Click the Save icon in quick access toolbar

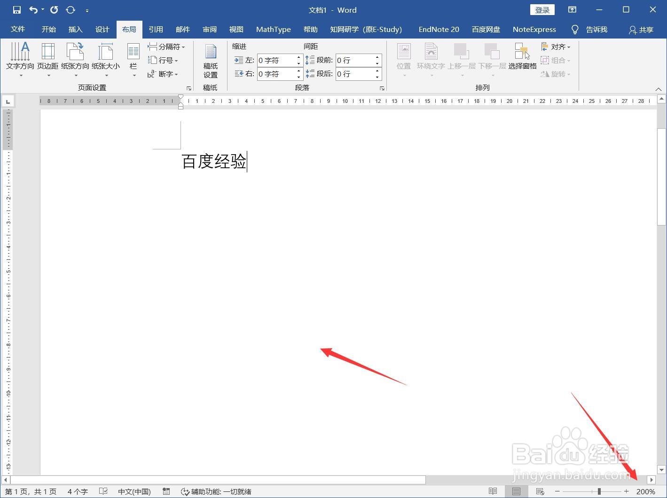16,9
